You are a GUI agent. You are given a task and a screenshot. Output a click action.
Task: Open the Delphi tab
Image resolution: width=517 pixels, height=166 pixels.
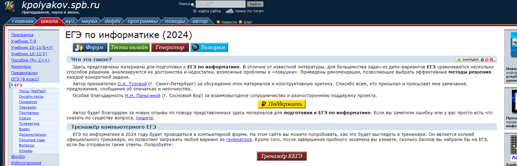[x=113, y=21]
